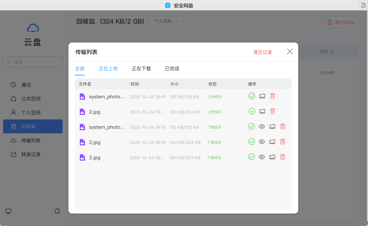The image size is (368, 226).
Task: Click the 搜索 search input field
Action: (x=33, y=62)
